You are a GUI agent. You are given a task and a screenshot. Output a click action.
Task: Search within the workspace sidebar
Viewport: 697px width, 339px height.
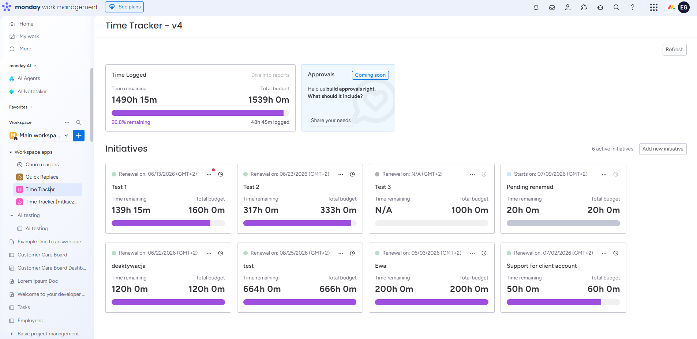click(79, 122)
